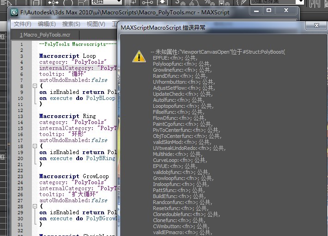Collapse the code block at line 8
The width and height of the screenshot is (328, 236).
(x=35, y=86)
